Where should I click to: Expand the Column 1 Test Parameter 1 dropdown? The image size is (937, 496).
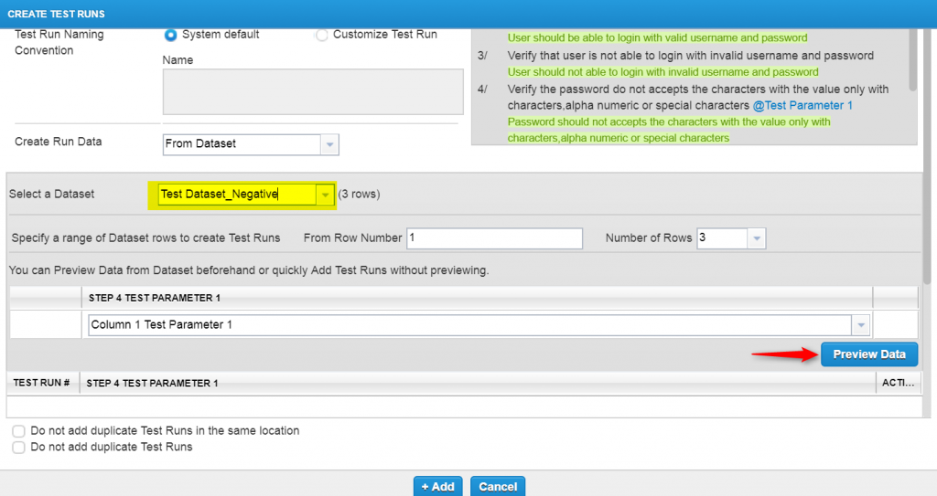860,325
